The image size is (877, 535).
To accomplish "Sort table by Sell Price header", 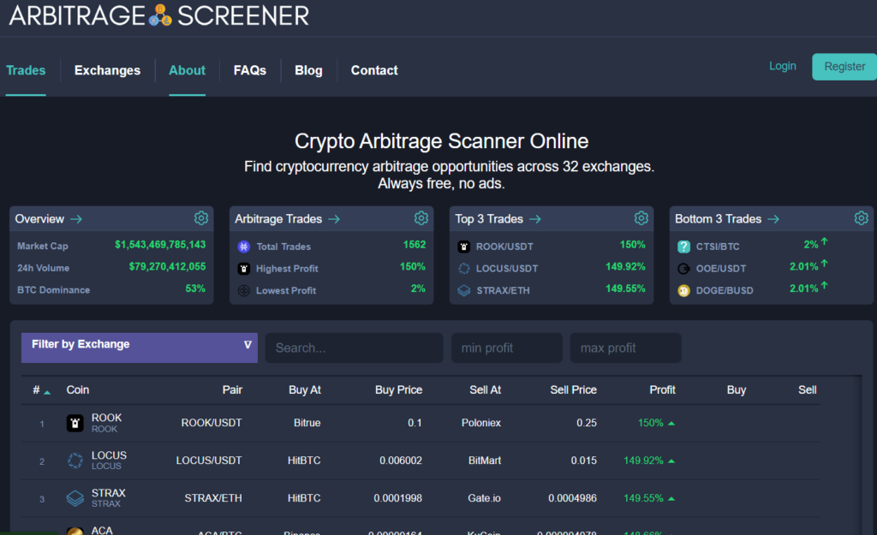I will (x=573, y=390).
